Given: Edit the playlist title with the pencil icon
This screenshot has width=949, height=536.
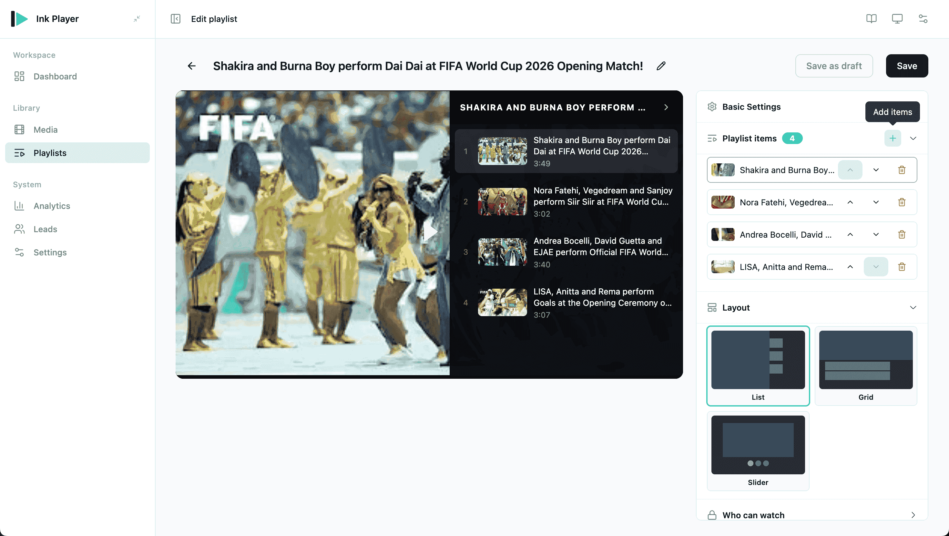Looking at the screenshot, I should pos(661,66).
